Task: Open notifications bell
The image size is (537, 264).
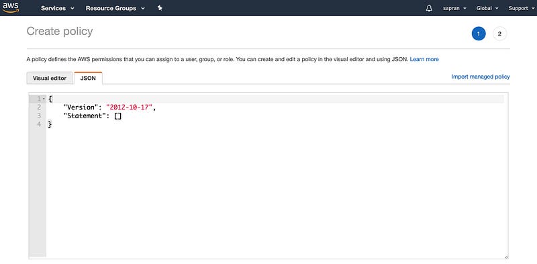Action: pyautogui.click(x=429, y=8)
